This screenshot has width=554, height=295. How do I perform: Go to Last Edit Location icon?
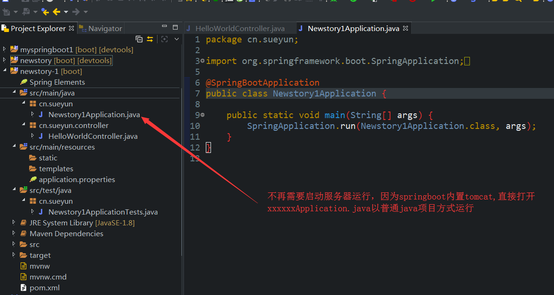pyautogui.click(x=45, y=12)
